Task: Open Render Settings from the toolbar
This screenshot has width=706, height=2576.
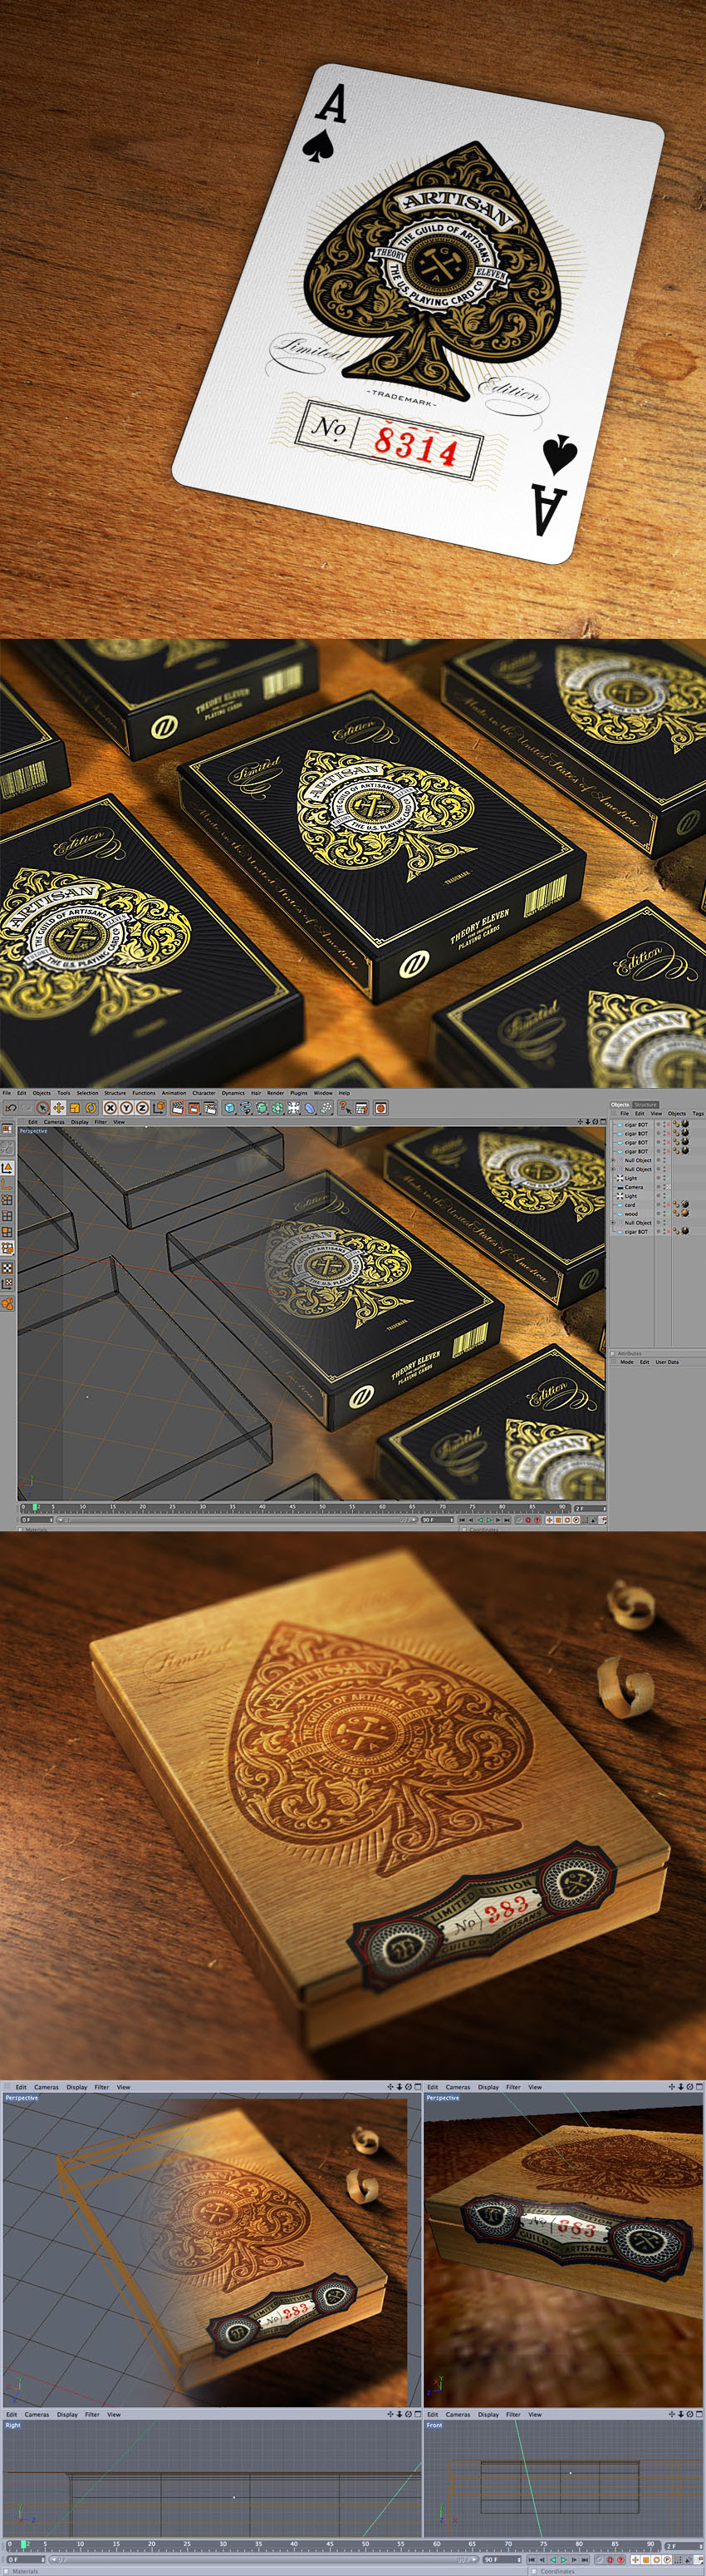Action: click(x=211, y=1108)
